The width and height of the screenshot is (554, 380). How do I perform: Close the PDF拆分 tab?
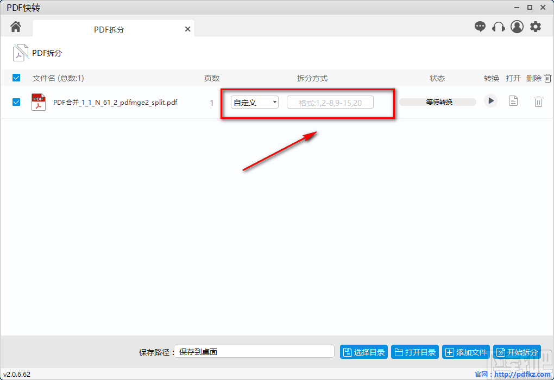[187, 29]
